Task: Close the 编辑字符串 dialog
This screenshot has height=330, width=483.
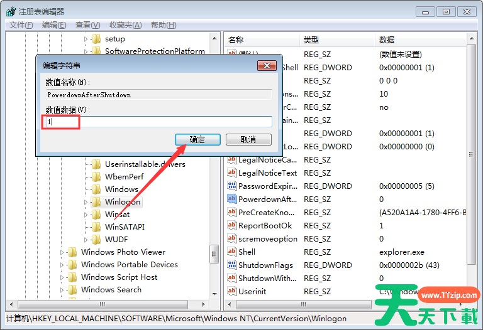Action: pos(267,65)
